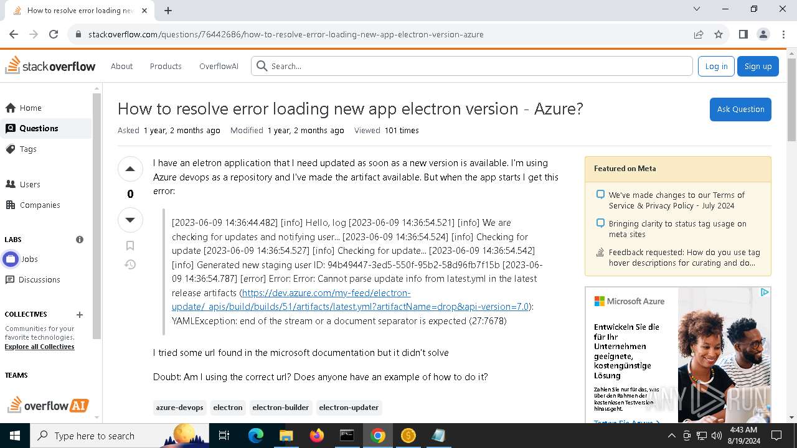Open the Products menu
The image size is (797, 448).
[166, 66]
